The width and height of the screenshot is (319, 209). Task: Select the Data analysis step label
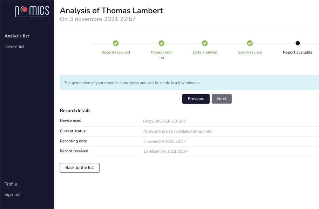pos(205,53)
